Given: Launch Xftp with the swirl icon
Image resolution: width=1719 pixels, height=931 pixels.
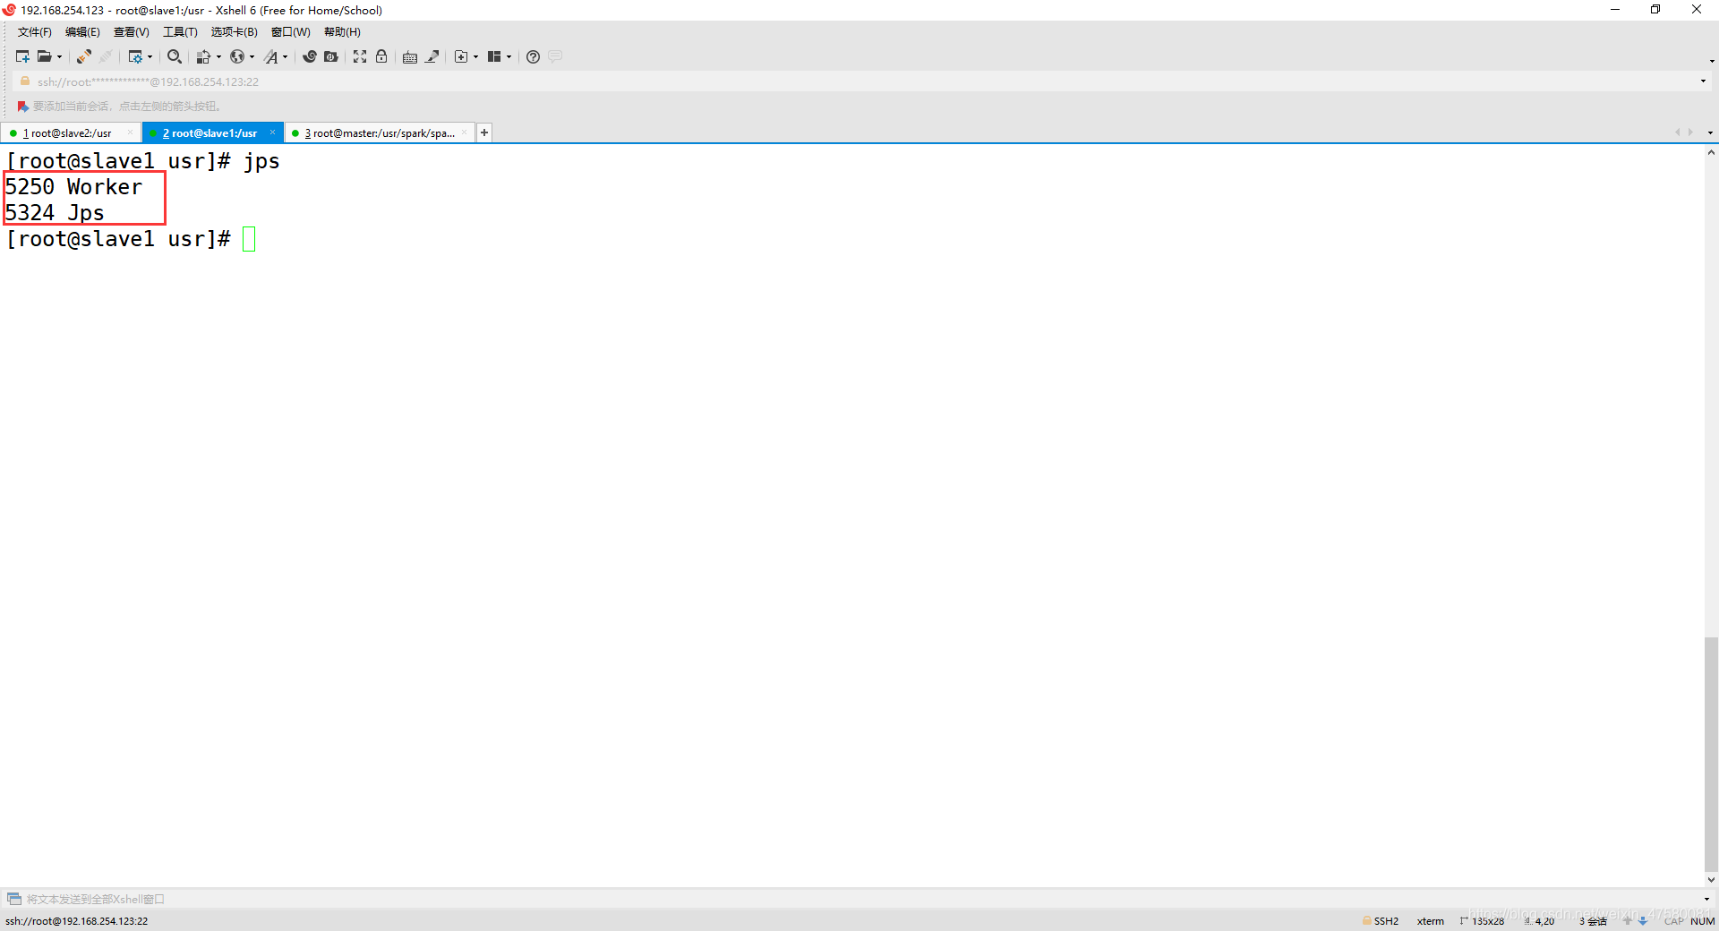Looking at the screenshot, I should coord(310,56).
